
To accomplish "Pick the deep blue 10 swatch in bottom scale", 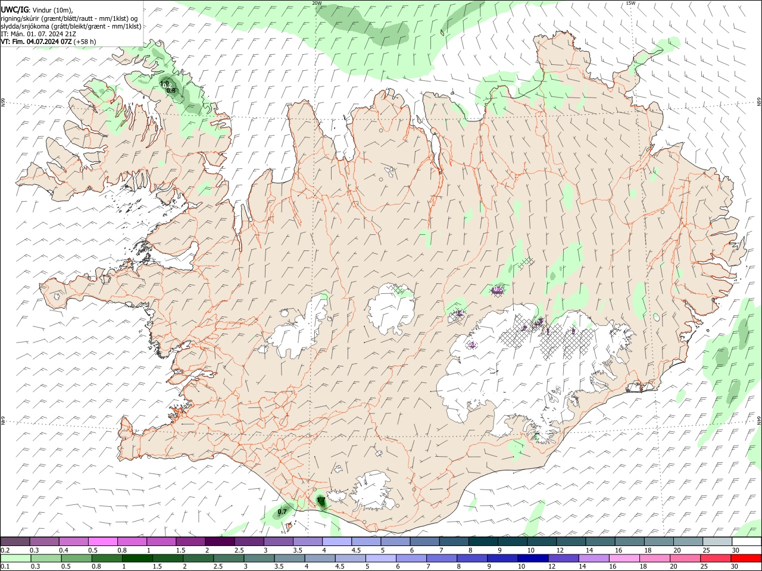I will [x=532, y=559].
